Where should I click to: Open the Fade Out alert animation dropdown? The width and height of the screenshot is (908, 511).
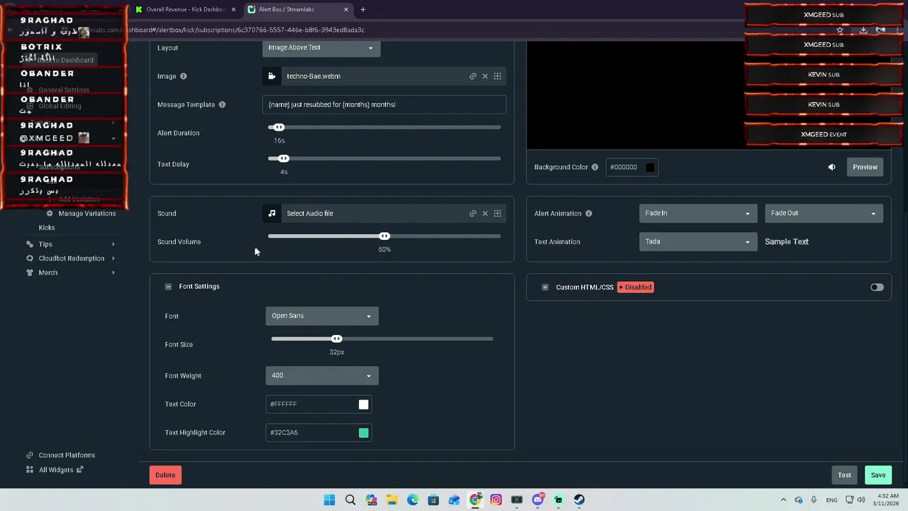pyautogui.click(x=824, y=213)
